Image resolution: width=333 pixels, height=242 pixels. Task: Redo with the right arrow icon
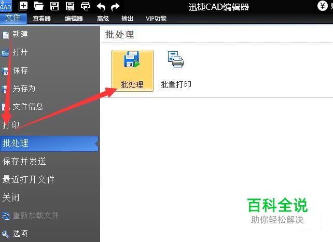coord(115,7)
